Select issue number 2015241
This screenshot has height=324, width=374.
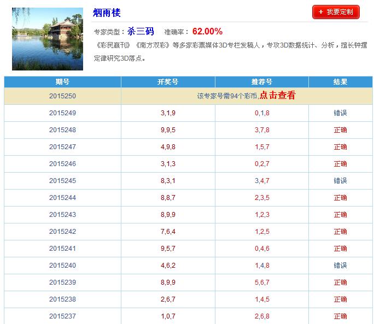point(62,249)
